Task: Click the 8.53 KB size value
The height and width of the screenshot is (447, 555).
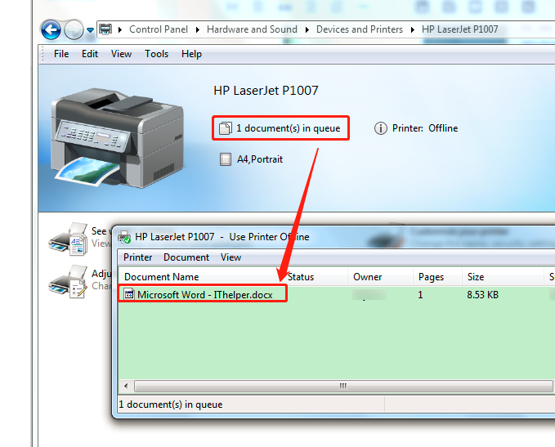Action: 483,294
